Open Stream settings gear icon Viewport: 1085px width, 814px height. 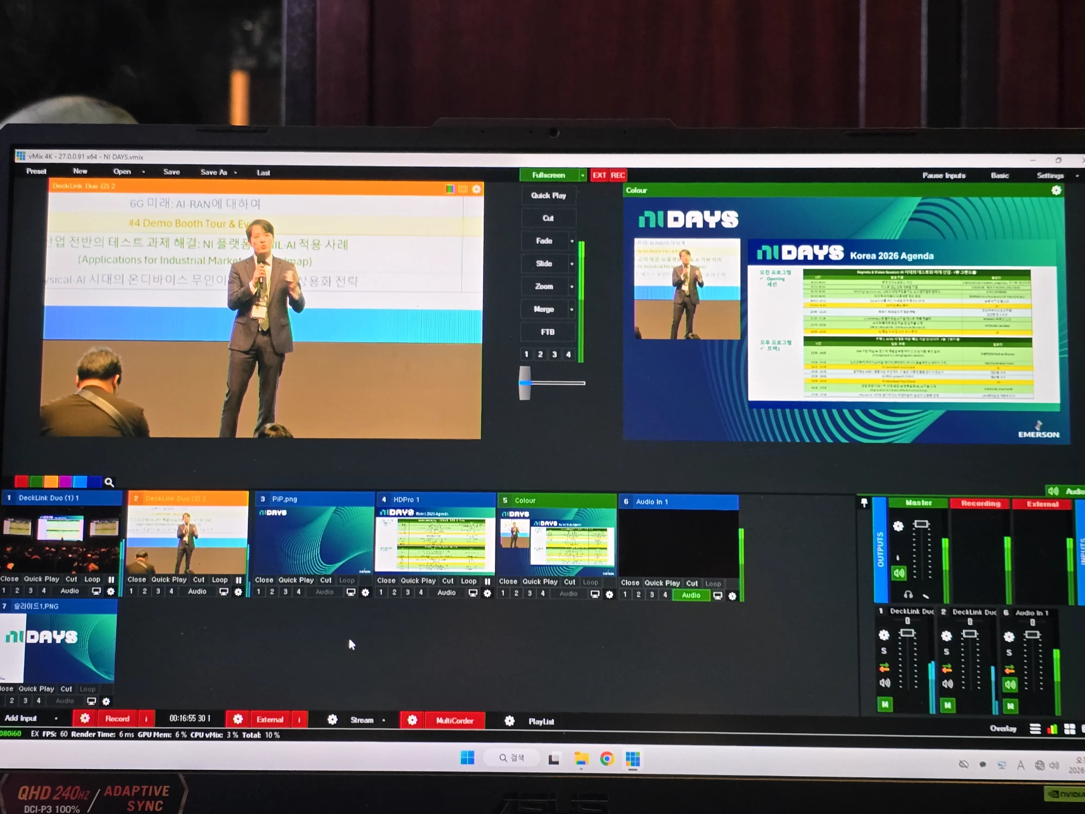pos(332,720)
